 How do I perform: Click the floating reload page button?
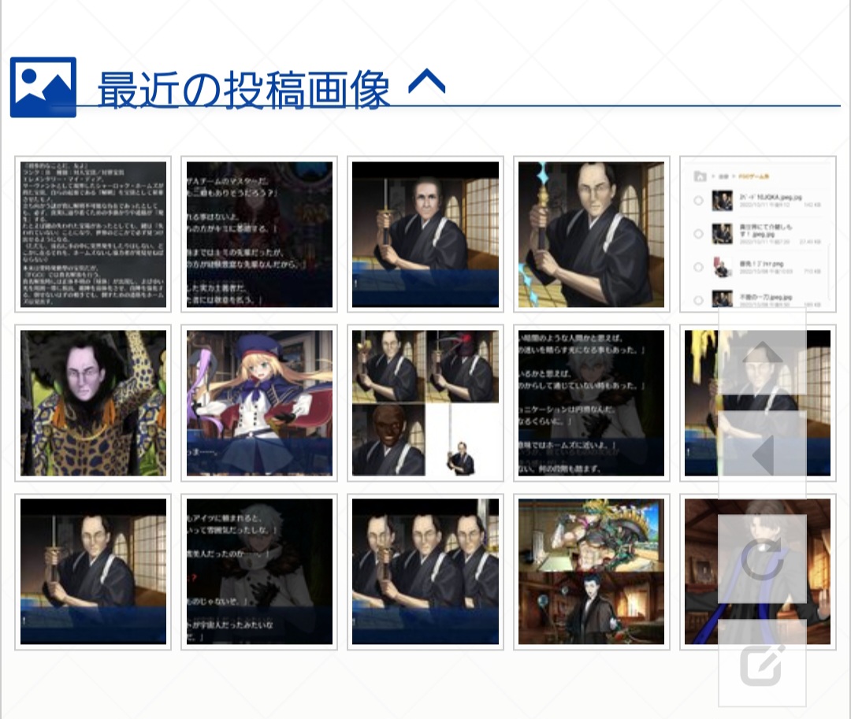tap(762, 559)
